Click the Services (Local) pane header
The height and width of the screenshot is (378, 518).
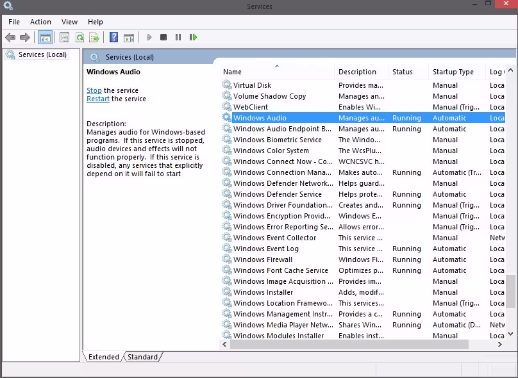click(x=130, y=57)
